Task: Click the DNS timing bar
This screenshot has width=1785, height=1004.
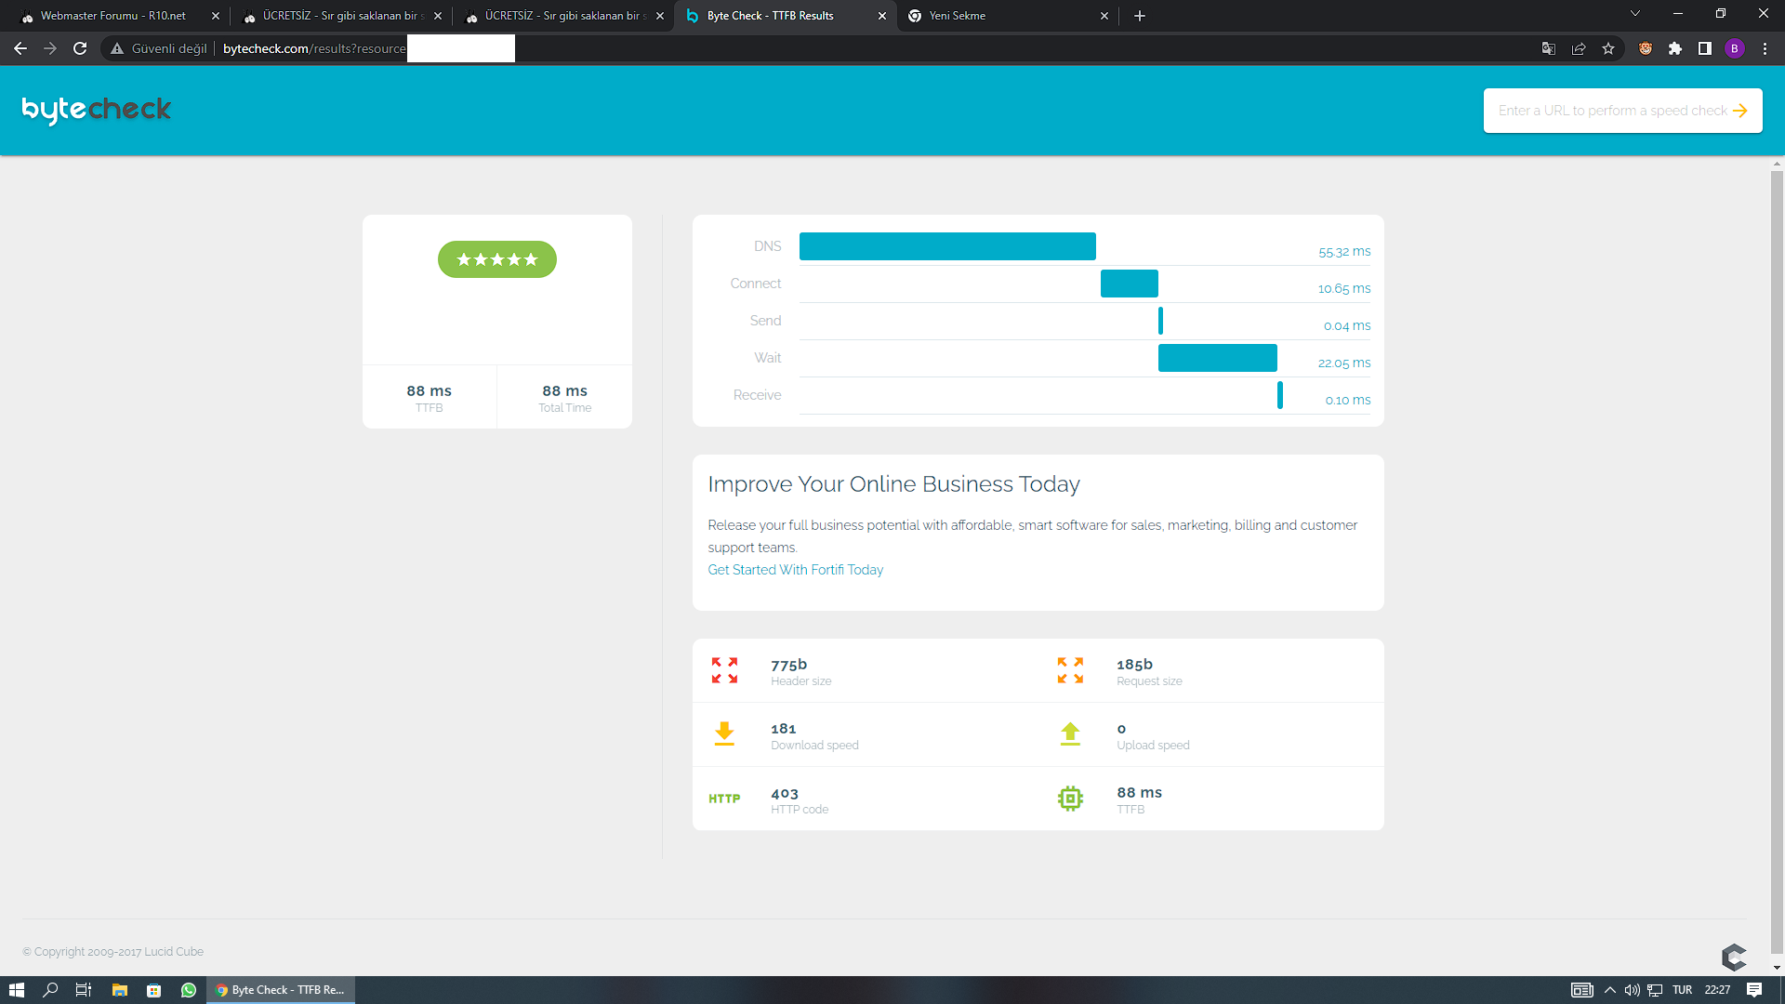Action: tap(947, 246)
